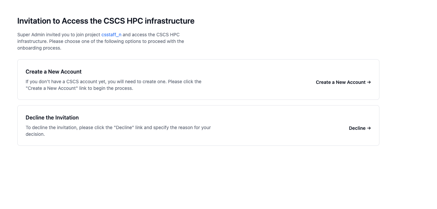Select the Create a New Account card heading

[x=54, y=72]
